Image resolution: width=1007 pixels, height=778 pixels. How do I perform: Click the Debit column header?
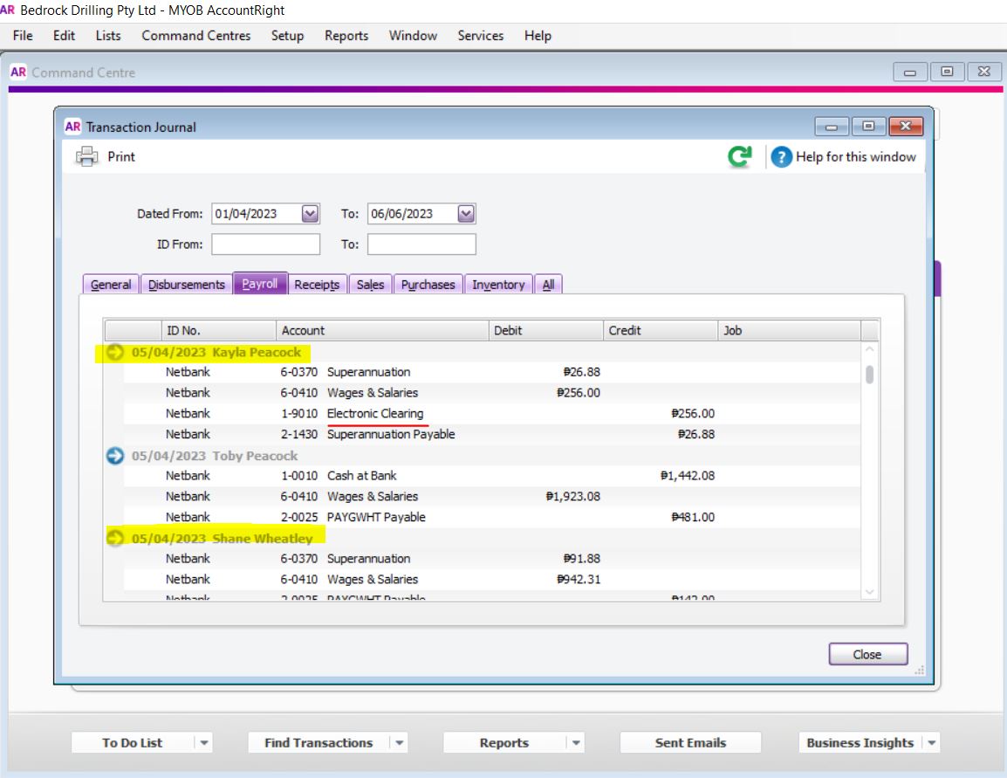(546, 330)
